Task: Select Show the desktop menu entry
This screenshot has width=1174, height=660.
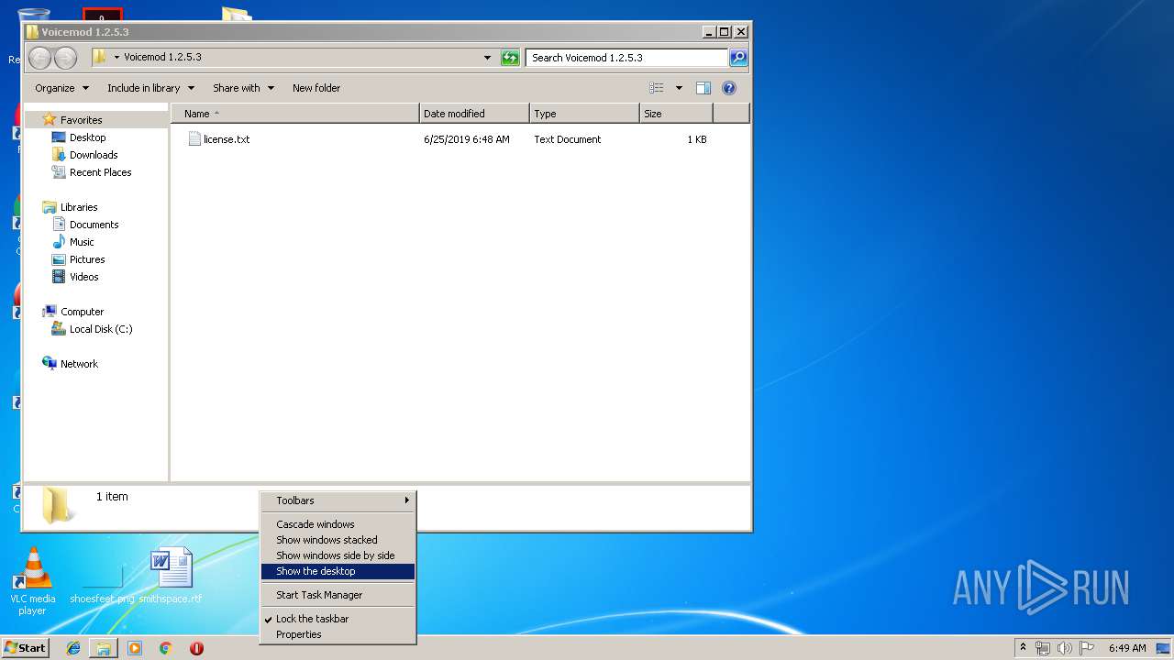Action: coord(338,571)
